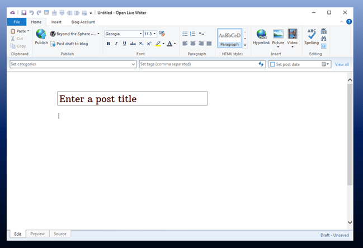Switch to the Insert ribbon tab
The width and height of the screenshot is (363, 248).
56,22
